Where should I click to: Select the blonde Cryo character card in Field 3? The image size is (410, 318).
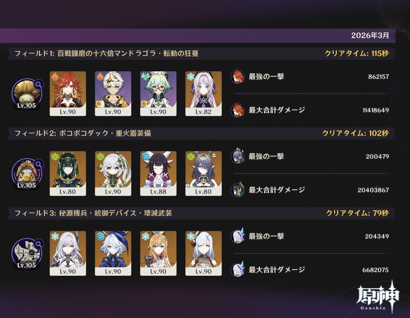pyautogui.click(x=158, y=253)
